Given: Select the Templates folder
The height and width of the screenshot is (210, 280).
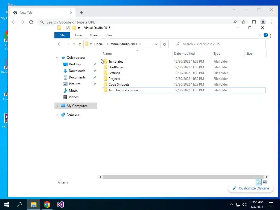Looking at the screenshot, I should point(184,62).
